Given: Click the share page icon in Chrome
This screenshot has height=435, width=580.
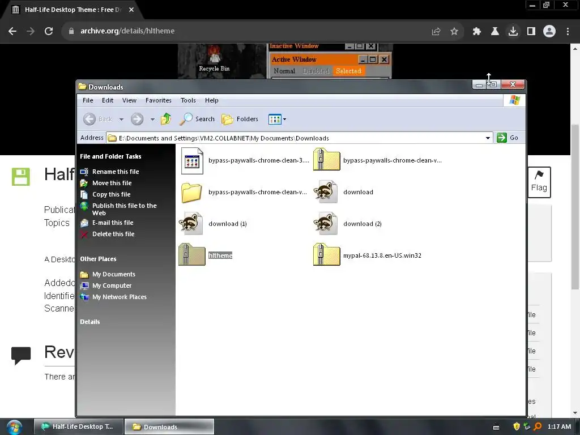Looking at the screenshot, I should tap(436, 32).
